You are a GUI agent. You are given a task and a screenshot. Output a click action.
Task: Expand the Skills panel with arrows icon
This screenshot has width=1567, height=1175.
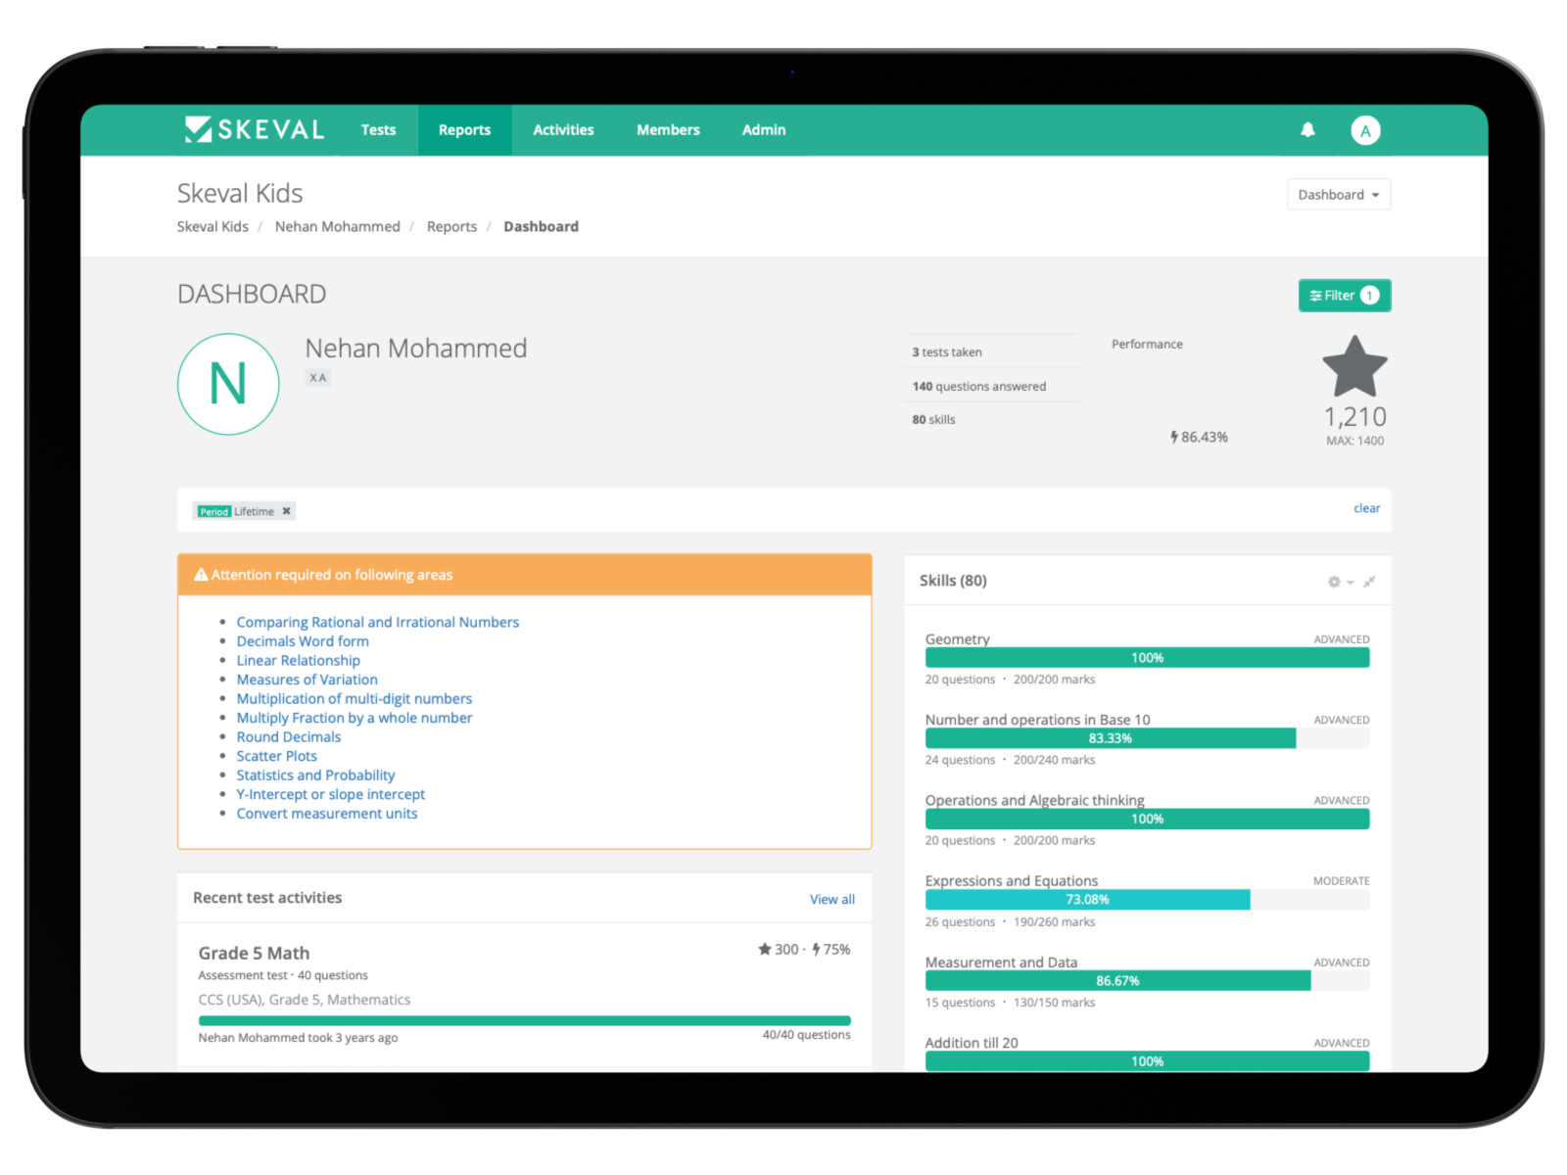[x=1369, y=582]
